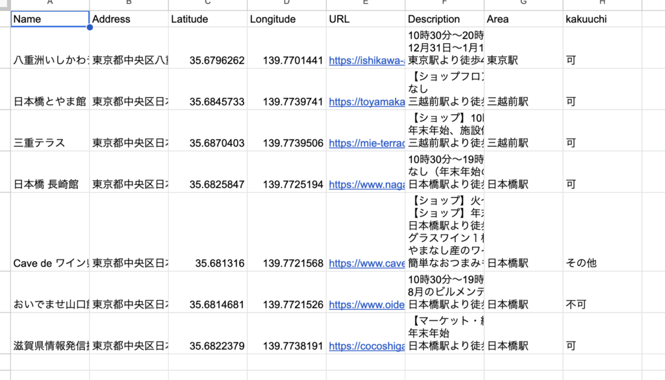Image resolution: width=665 pixels, height=380 pixels.
Task: Select the 日本橋とやま館 name cell
Action: pos(50,102)
